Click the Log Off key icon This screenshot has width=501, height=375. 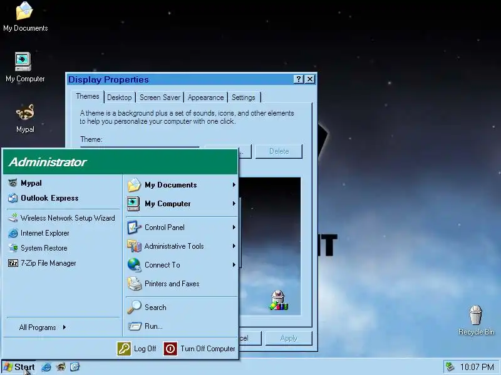point(123,349)
